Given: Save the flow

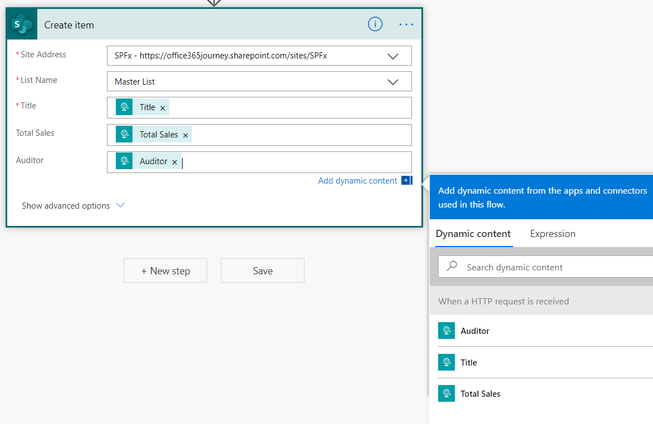Looking at the screenshot, I should point(263,270).
